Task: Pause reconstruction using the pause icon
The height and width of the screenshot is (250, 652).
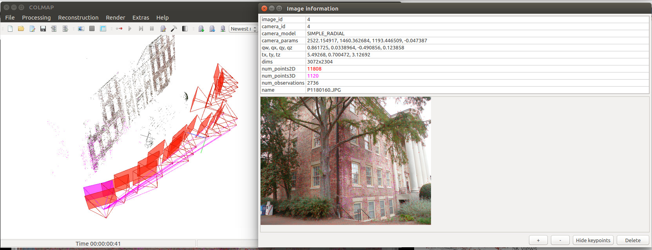Action: click(152, 29)
